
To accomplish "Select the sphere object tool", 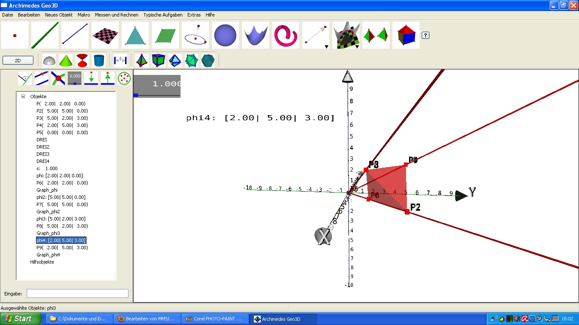I will 225,35.
